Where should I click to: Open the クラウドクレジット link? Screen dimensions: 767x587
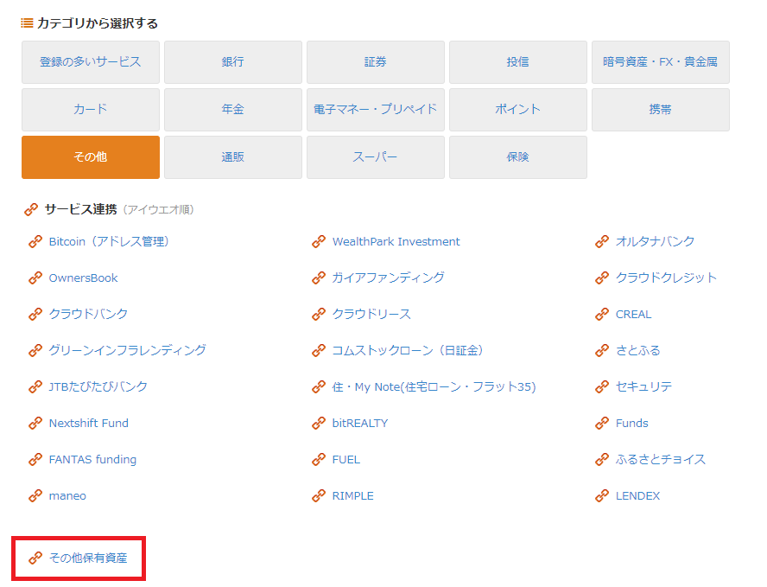(666, 278)
